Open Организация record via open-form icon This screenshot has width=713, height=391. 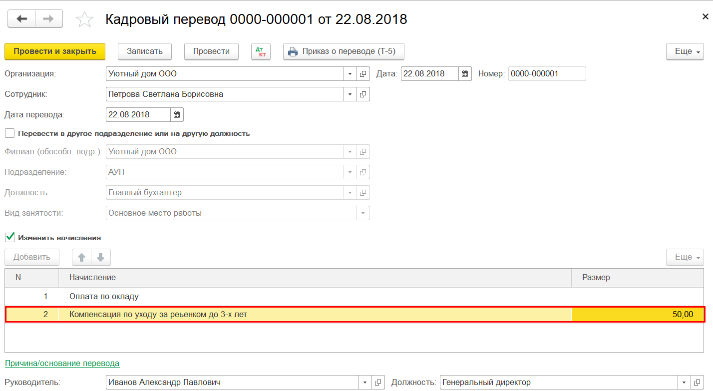(x=363, y=74)
